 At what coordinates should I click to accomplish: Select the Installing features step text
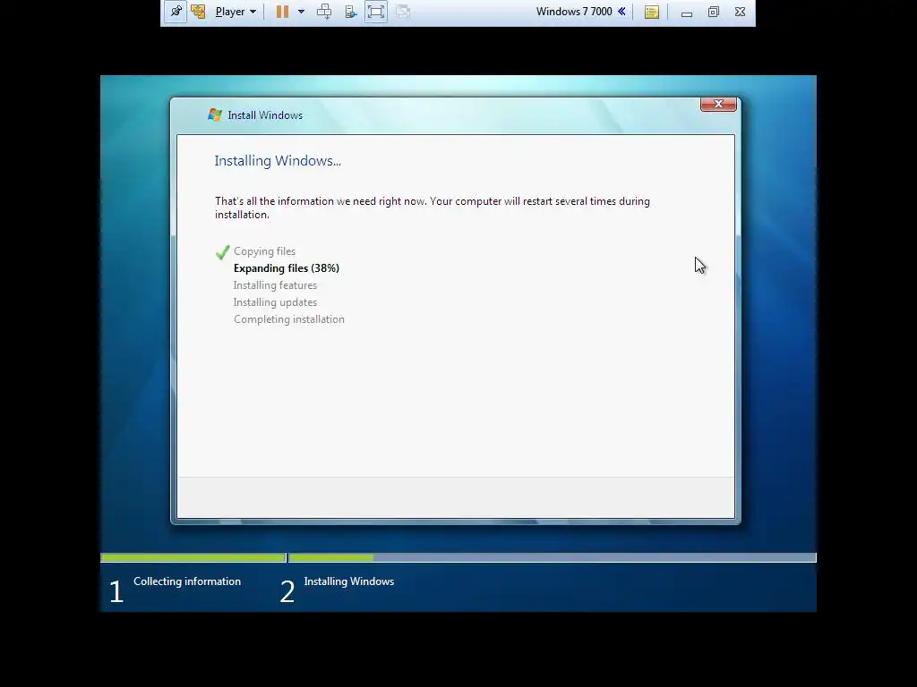(276, 285)
